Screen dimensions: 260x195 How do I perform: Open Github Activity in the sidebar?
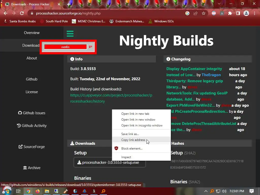(32, 126)
